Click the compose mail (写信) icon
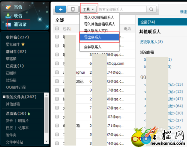Screen dimensions: 187x147 (8, 7)
